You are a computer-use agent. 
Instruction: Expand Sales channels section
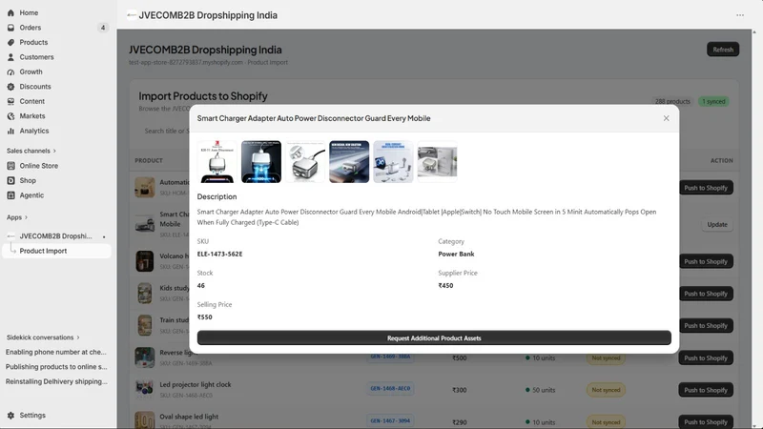(31, 151)
